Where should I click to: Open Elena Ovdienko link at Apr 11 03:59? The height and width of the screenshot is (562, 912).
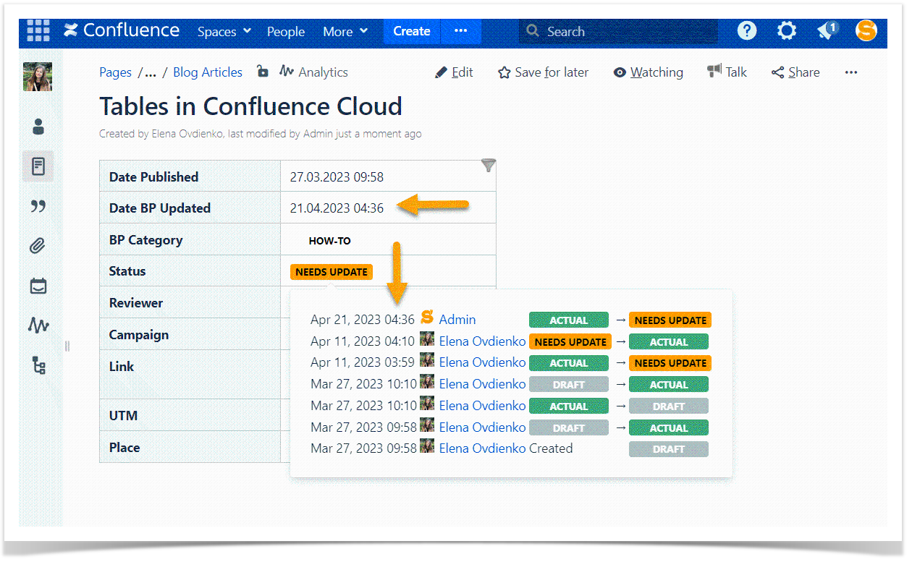click(482, 362)
